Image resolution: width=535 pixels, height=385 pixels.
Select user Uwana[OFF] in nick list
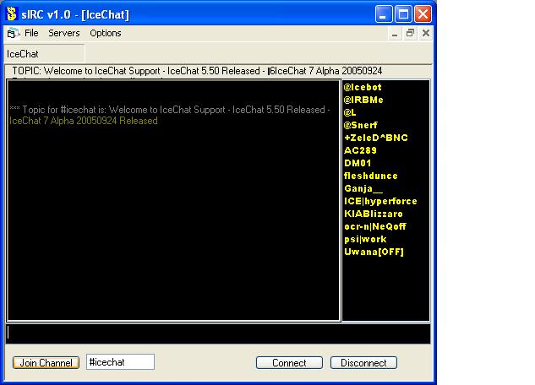(374, 252)
